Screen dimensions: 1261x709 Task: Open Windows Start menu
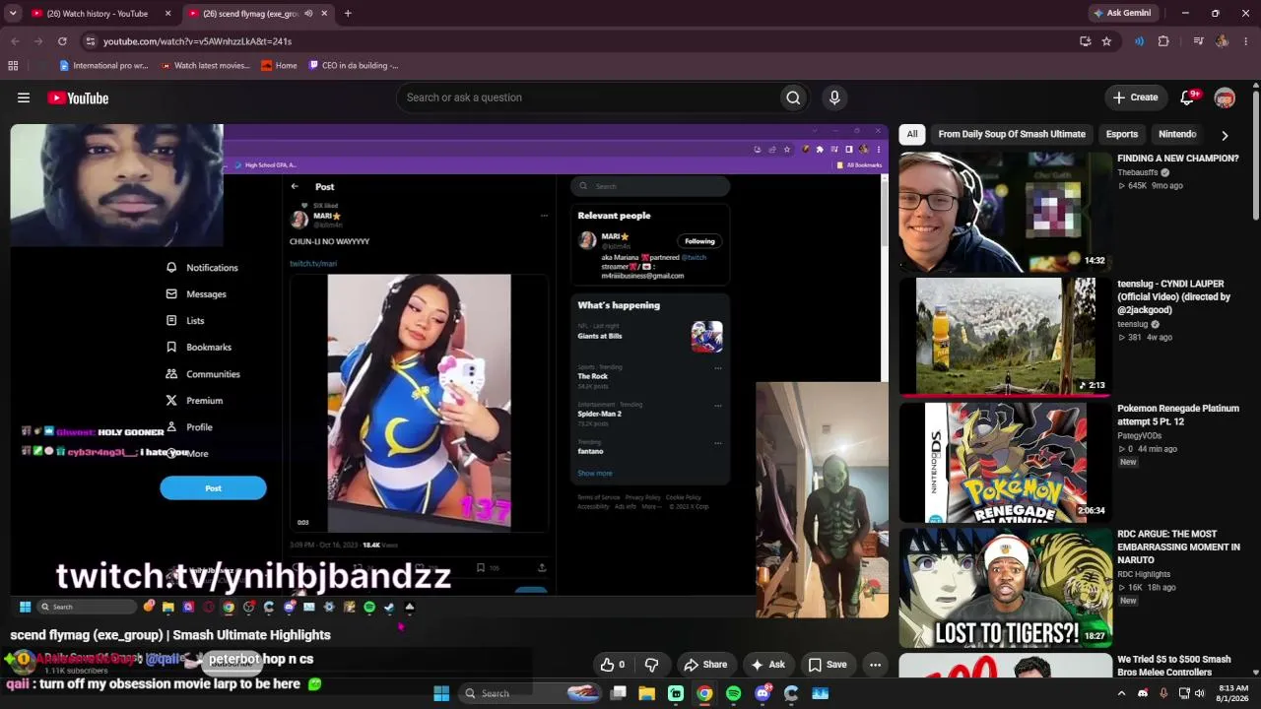tap(441, 693)
